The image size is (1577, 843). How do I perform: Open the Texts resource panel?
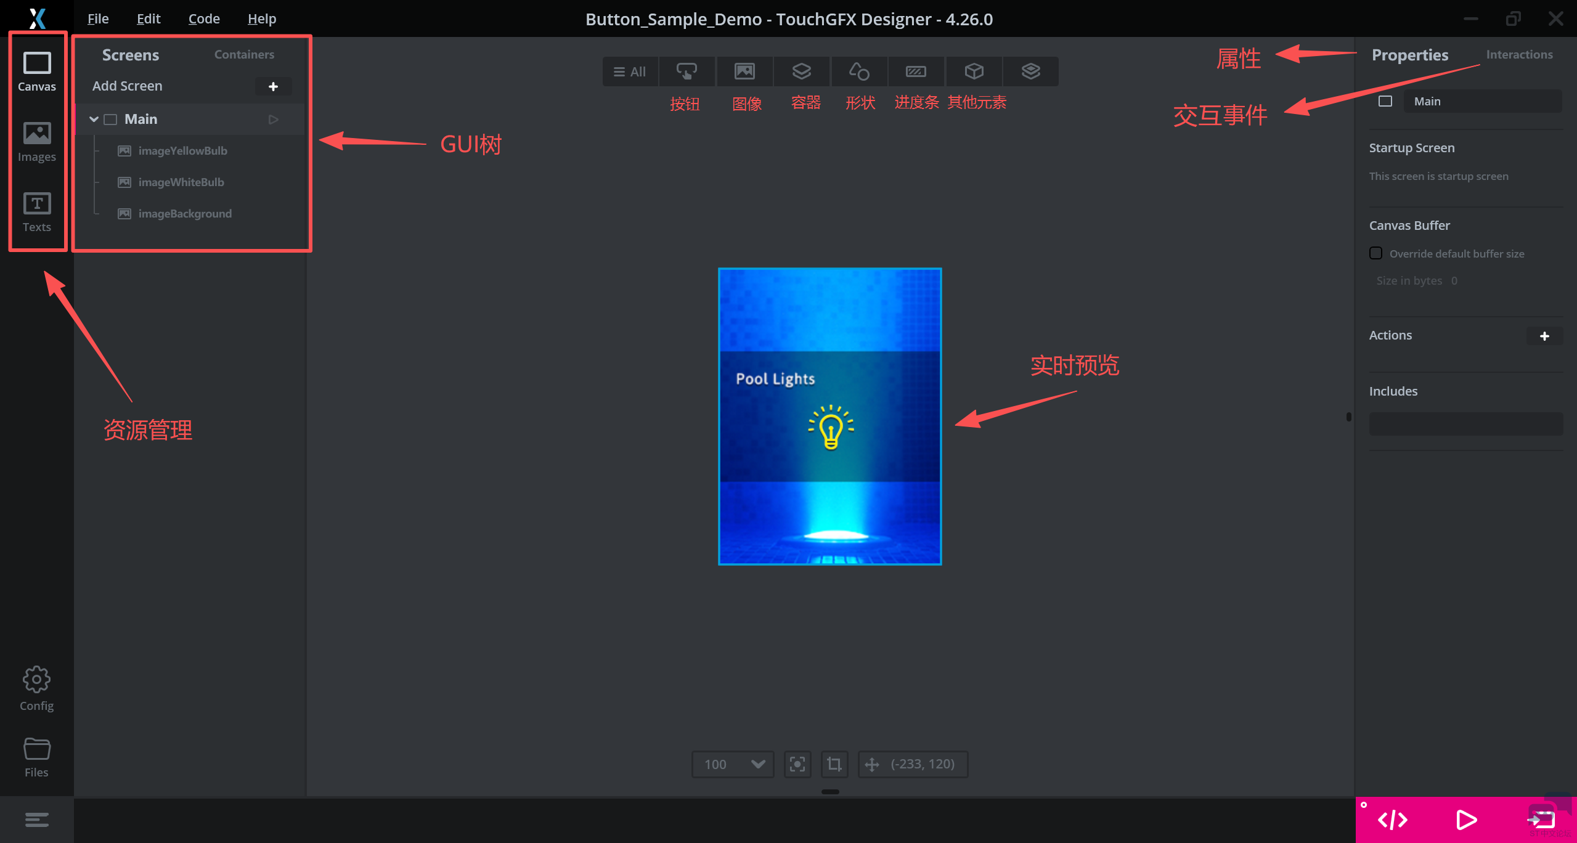click(37, 211)
